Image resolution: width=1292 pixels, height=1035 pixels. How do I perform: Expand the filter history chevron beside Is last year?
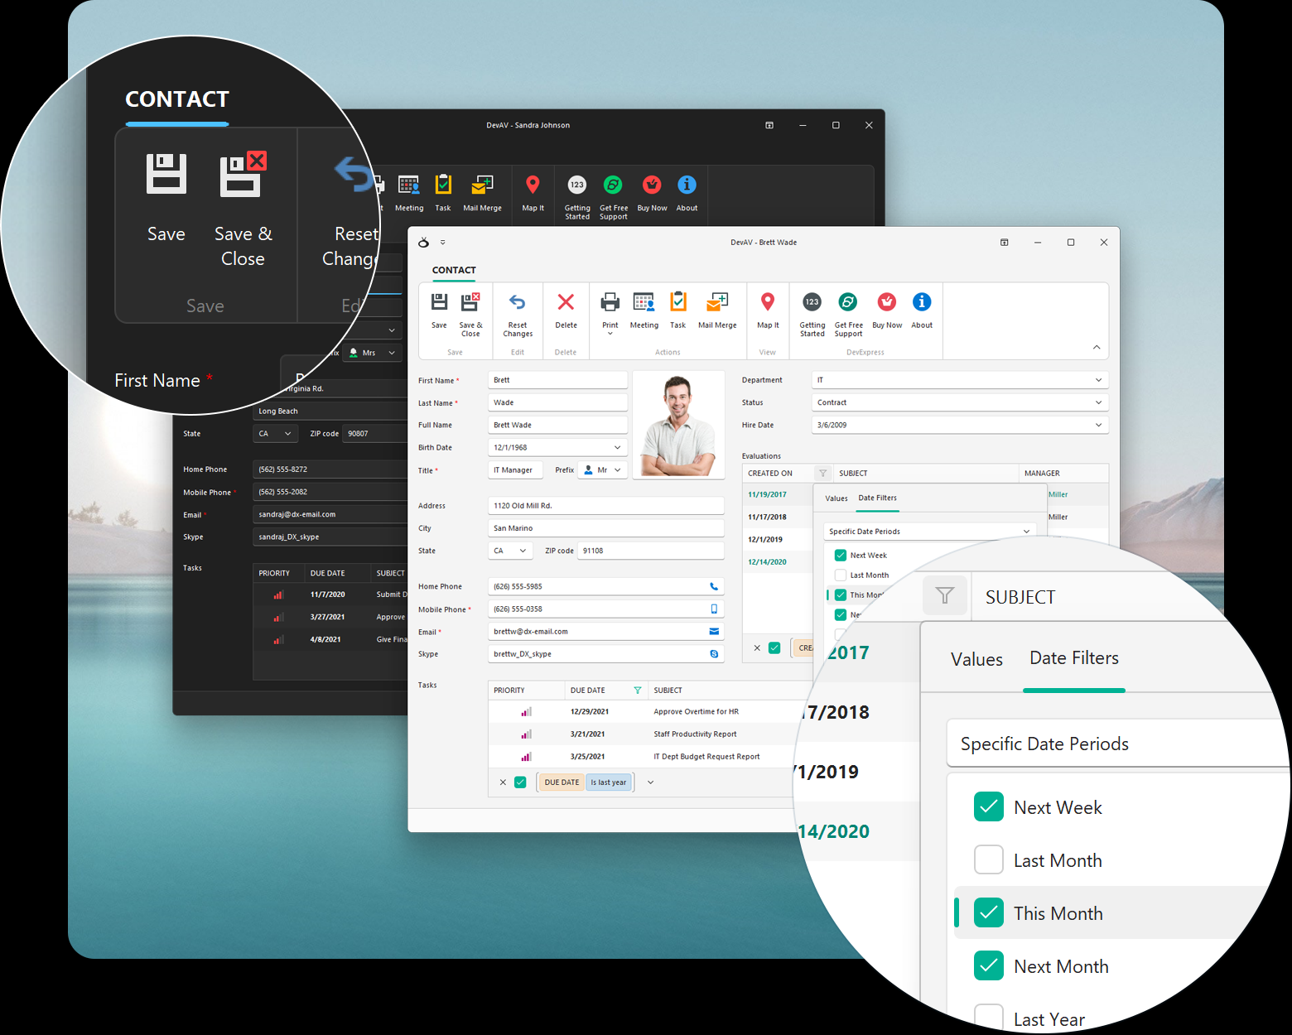click(650, 782)
